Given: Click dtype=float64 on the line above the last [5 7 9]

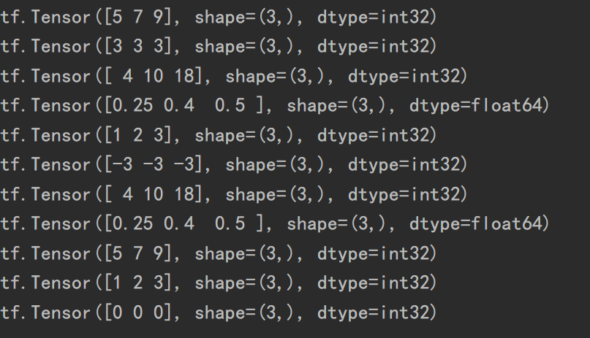Looking at the screenshot, I should click(x=476, y=224).
